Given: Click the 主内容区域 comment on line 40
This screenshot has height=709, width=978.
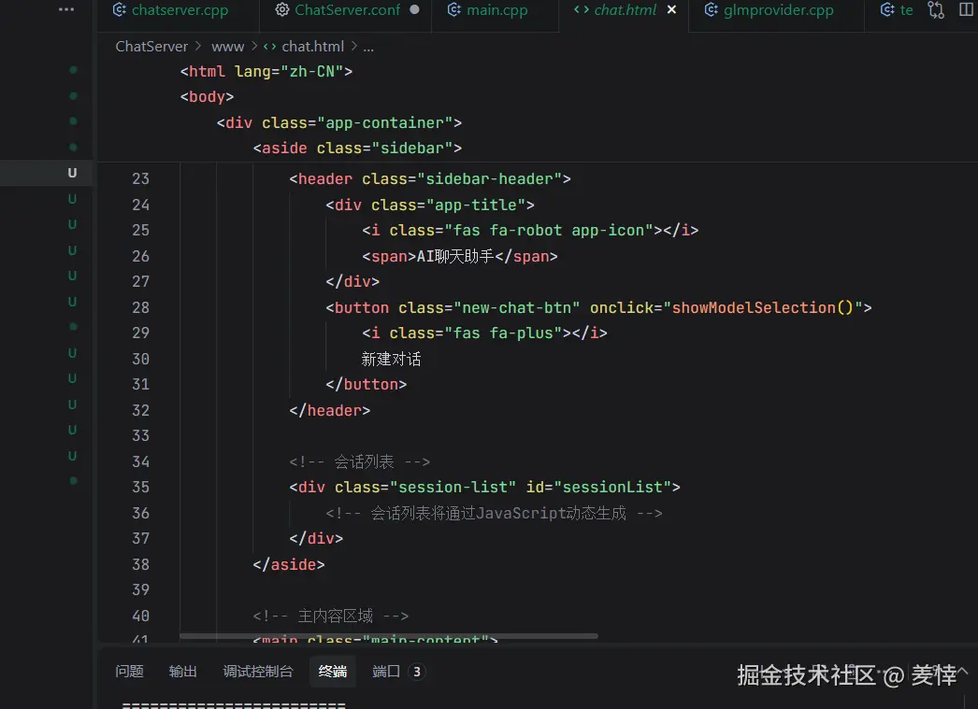Looking at the screenshot, I should point(331,617).
